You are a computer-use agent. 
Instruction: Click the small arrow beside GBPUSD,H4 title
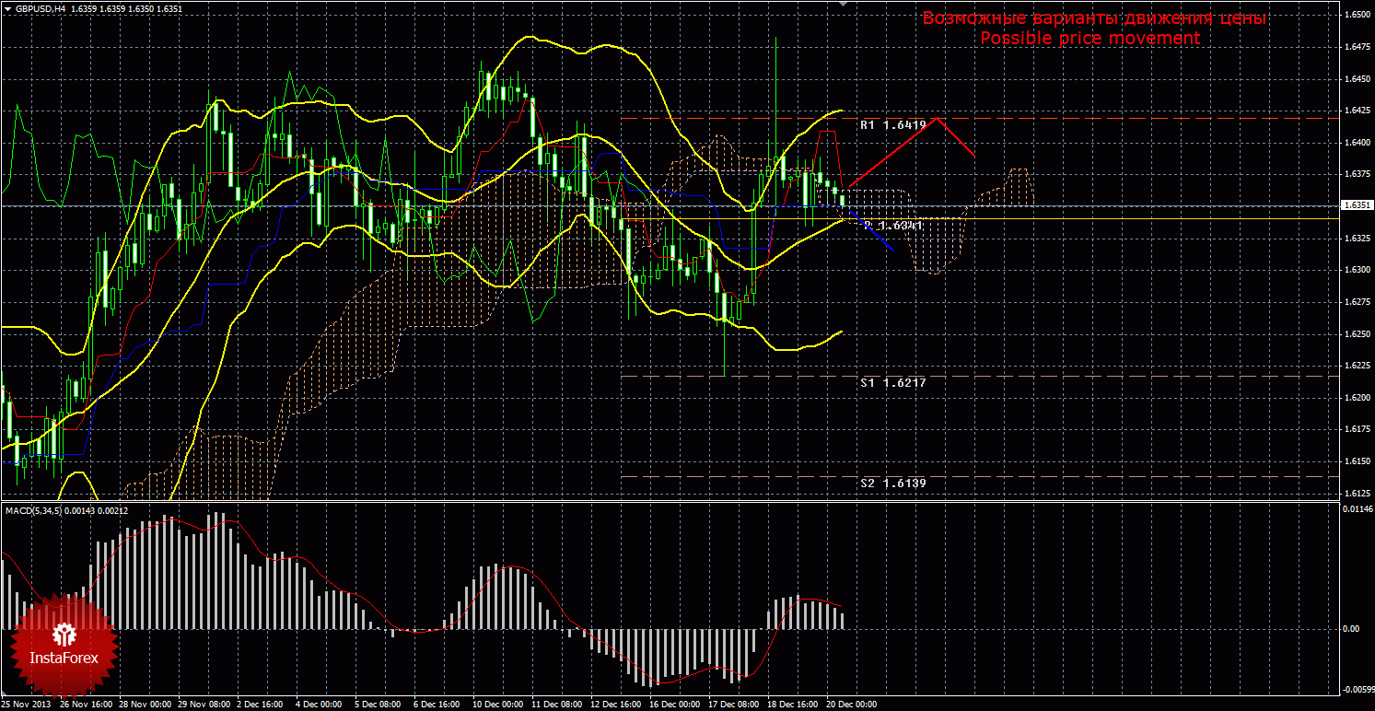6,8
